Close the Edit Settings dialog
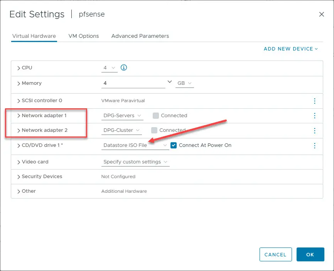 click(x=322, y=14)
